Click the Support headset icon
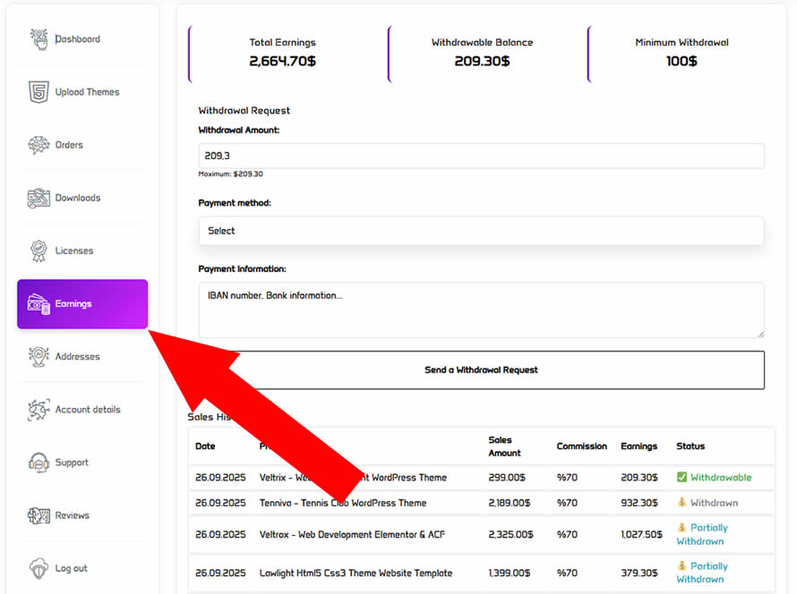 click(39, 462)
